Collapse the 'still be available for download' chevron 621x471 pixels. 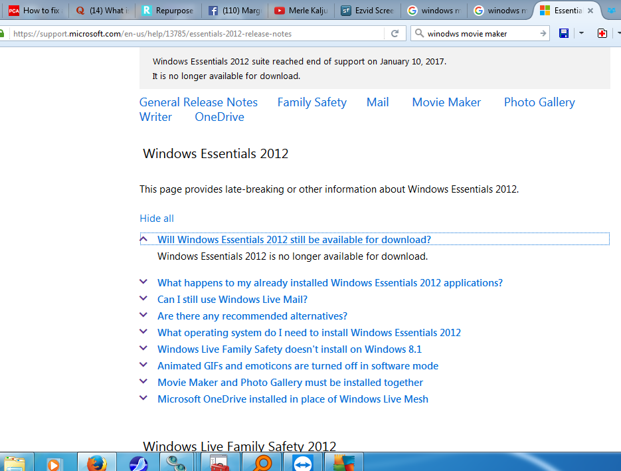click(143, 239)
